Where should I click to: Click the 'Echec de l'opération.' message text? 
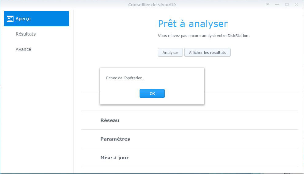pos(125,78)
